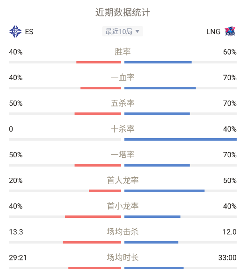This screenshot has width=246, height=279.
Task: Click the 13.3 average kills value
Action: tap(16, 232)
